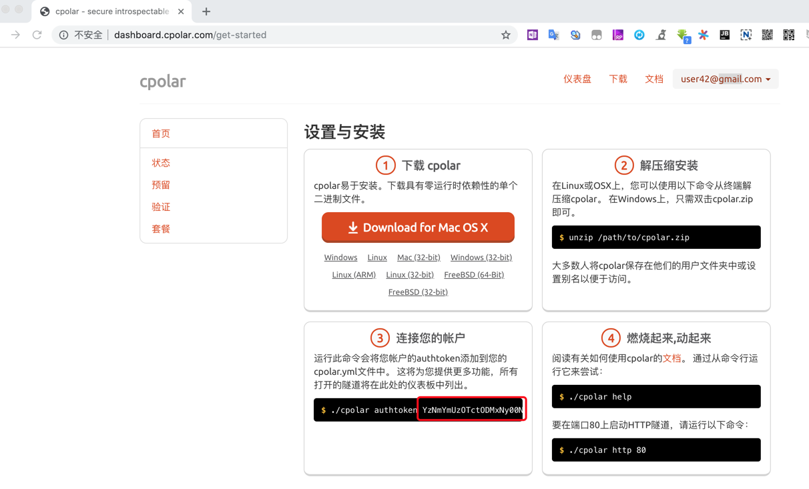
Task: Click the gray dog-shaped extension icon
Action: pos(661,35)
